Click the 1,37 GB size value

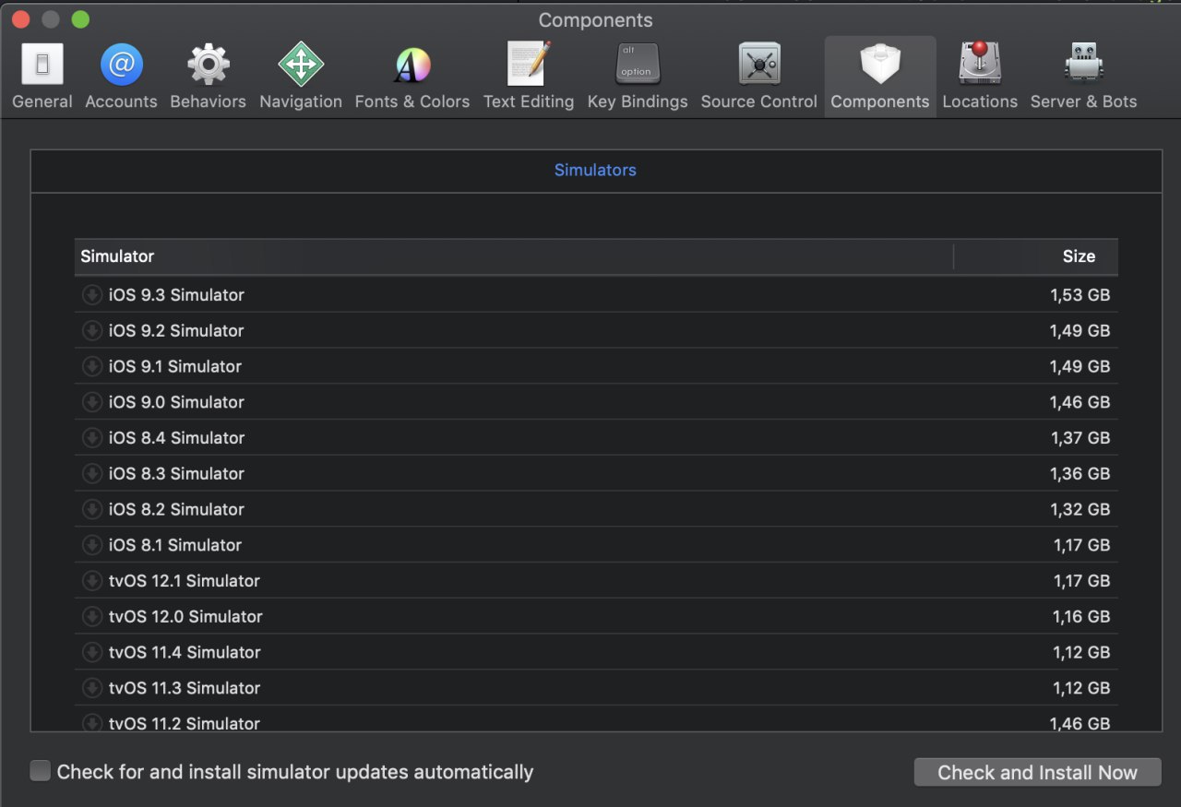click(x=1080, y=437)
